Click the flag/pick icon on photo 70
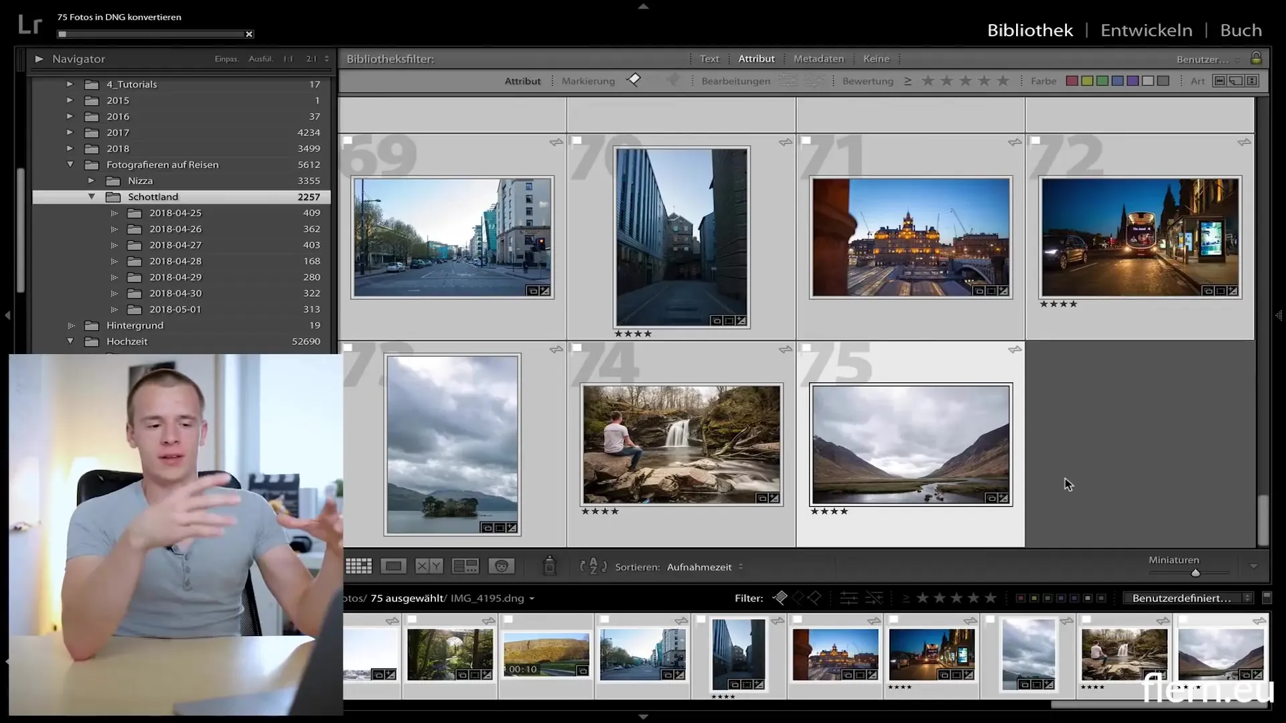Screen dimensions: 1286x723 coord(577,141)
